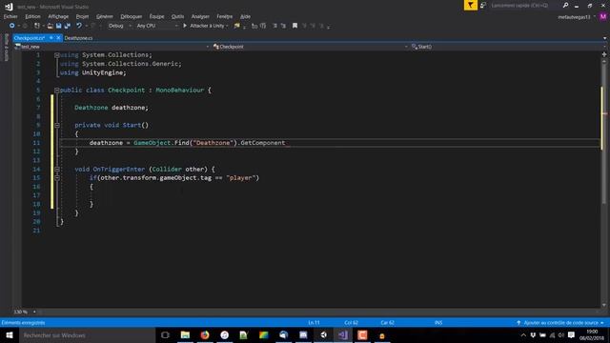Switch to the Deathzone.cs tab

click(x=78, y=38)
